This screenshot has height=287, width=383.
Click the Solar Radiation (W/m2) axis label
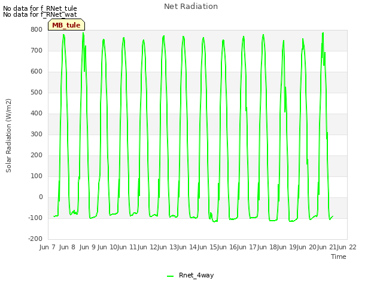click(x=8, y=136)
